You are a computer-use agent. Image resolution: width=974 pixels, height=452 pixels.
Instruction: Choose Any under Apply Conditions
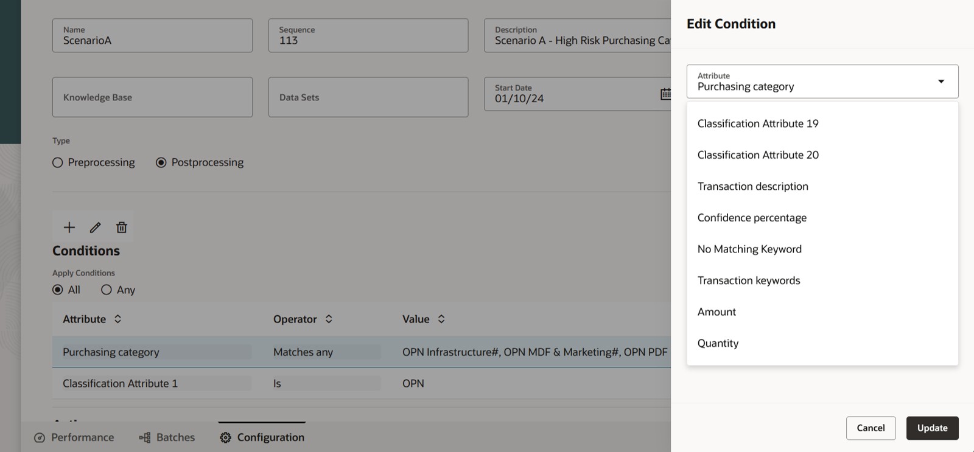pos(107,290)
